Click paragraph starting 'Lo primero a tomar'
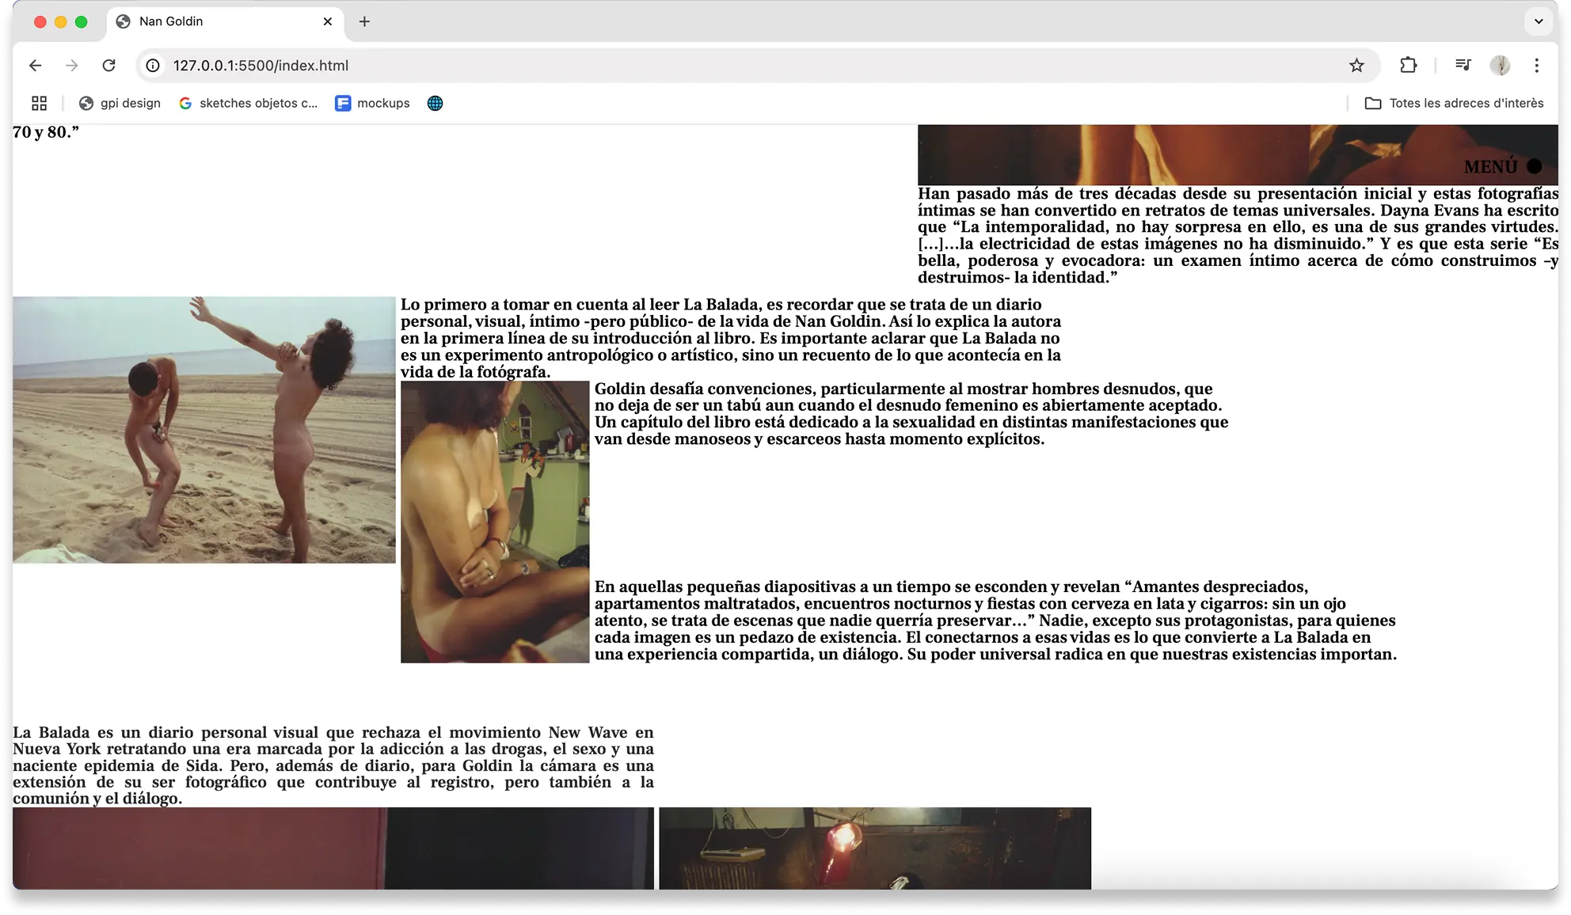Screen dimensions: 1571x915 (x=730, y=338)
